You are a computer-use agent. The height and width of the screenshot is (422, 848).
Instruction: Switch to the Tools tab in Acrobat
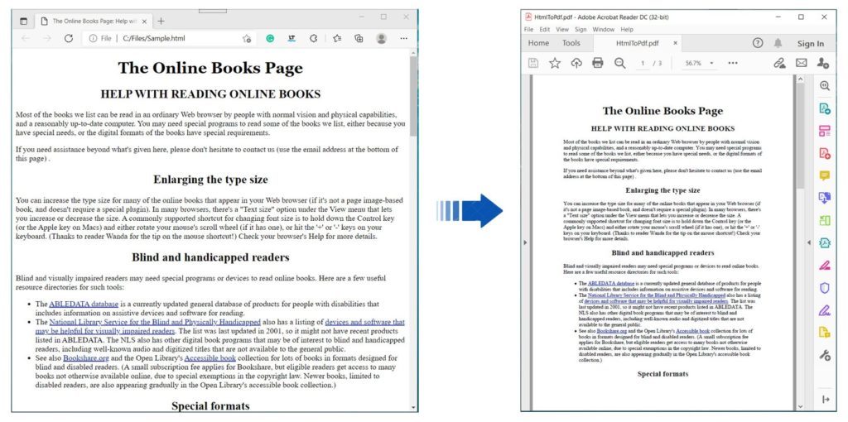(x=571, y=43)
